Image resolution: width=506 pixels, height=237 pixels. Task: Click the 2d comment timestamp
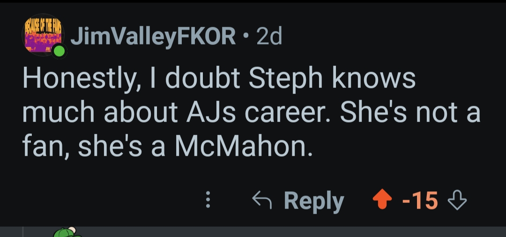coord(269,36)
